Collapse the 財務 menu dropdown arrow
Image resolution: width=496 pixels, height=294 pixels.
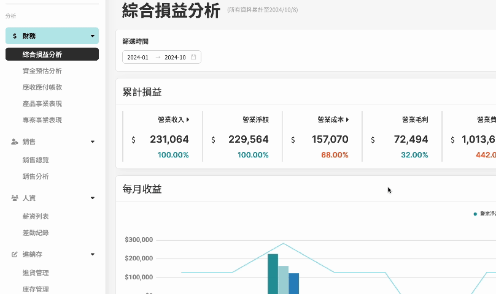(x=92, y=36)
